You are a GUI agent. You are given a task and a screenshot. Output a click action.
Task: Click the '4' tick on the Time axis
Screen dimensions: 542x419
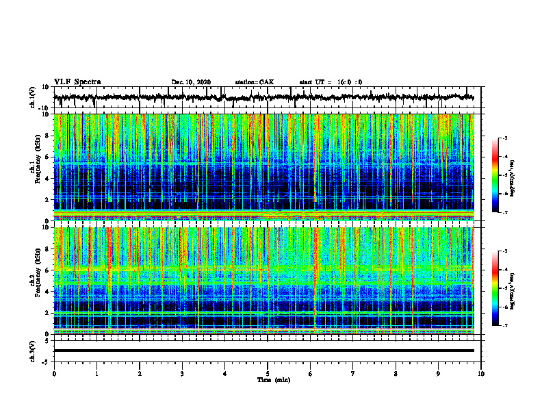[225, 374]
